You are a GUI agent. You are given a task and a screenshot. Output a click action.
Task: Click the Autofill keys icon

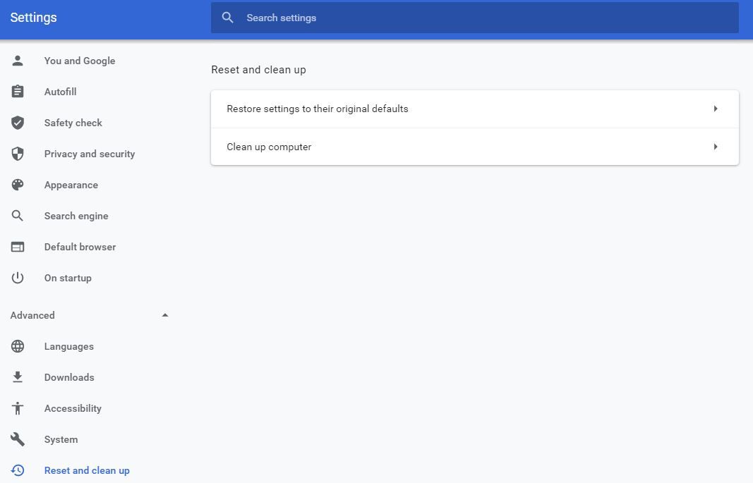(18, 92)
